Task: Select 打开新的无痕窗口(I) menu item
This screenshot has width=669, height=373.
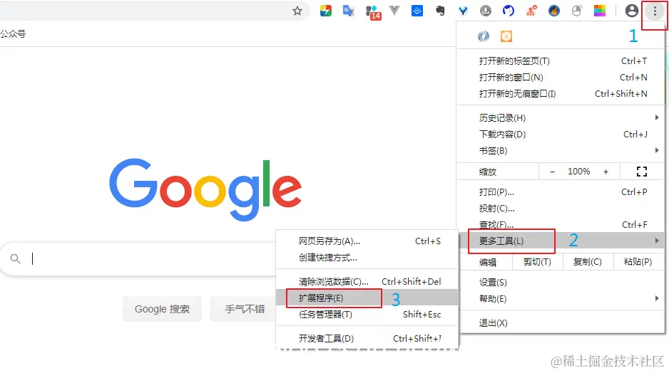Action: (560, 94)
